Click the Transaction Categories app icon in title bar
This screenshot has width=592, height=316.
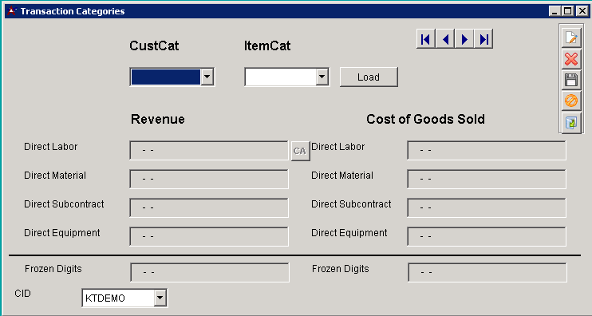click(12, 11)
